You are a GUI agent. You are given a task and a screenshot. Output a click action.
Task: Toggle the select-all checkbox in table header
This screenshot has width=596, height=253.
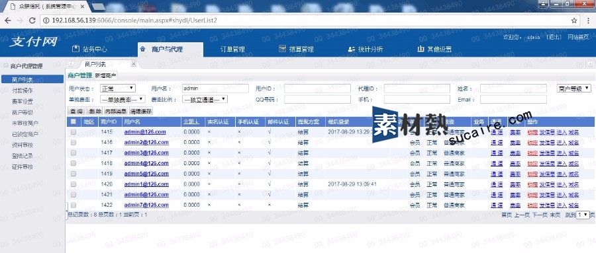74,122
